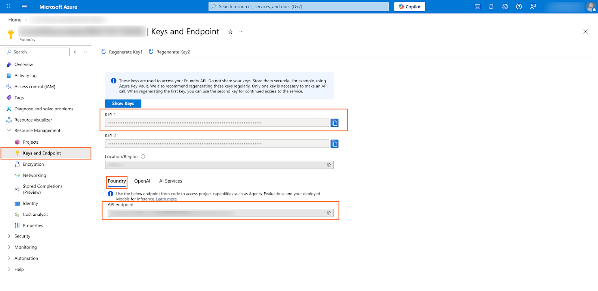Copy the API endpoint value

[x=329, y=213]
